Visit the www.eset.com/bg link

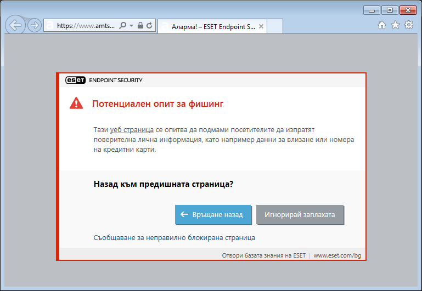(337, 255)
